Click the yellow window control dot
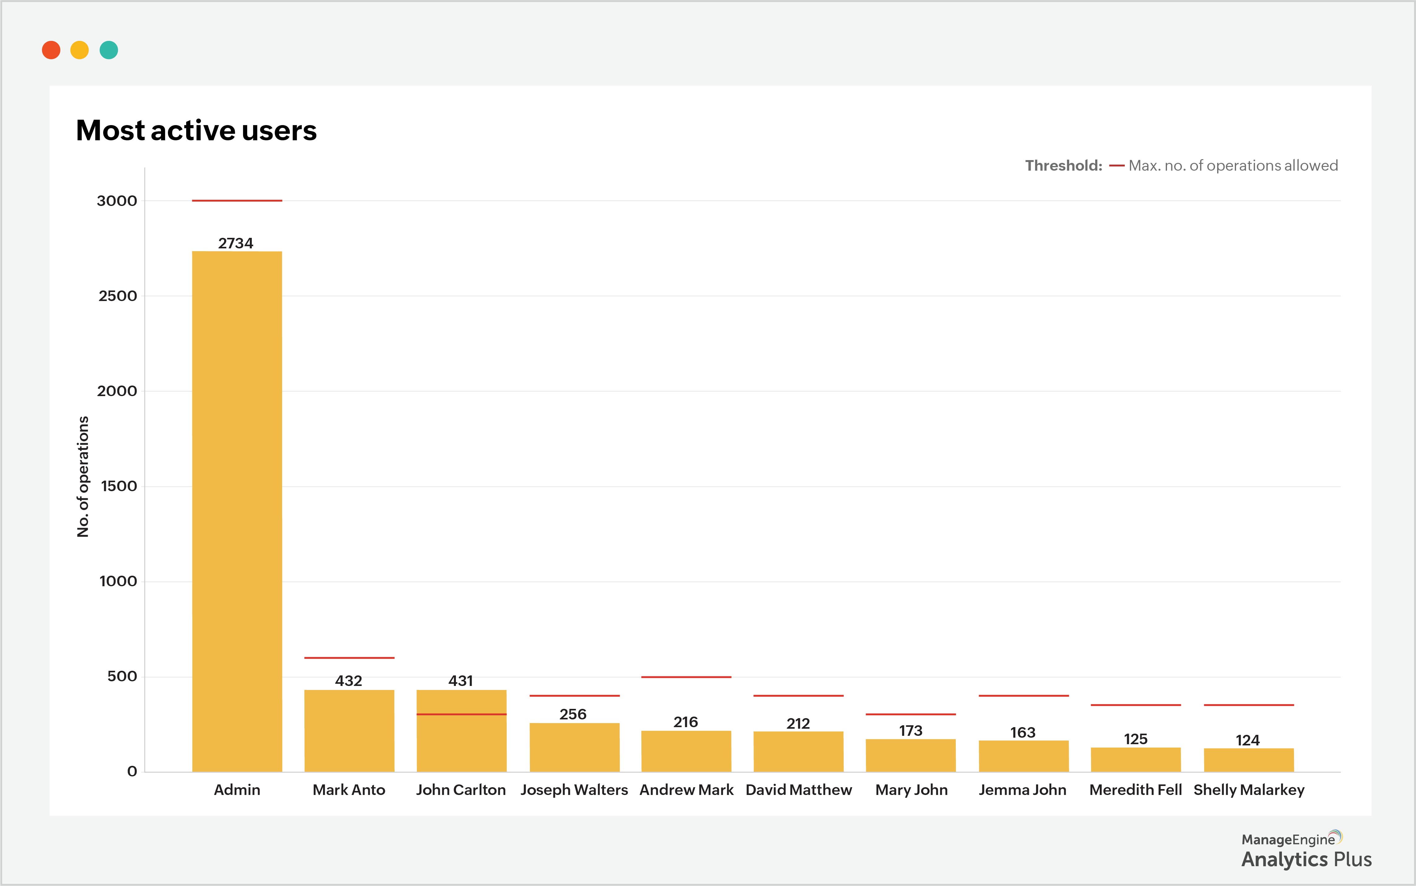Image resolution: width=1416 pixels, height=886 pixels. point(80,50)
